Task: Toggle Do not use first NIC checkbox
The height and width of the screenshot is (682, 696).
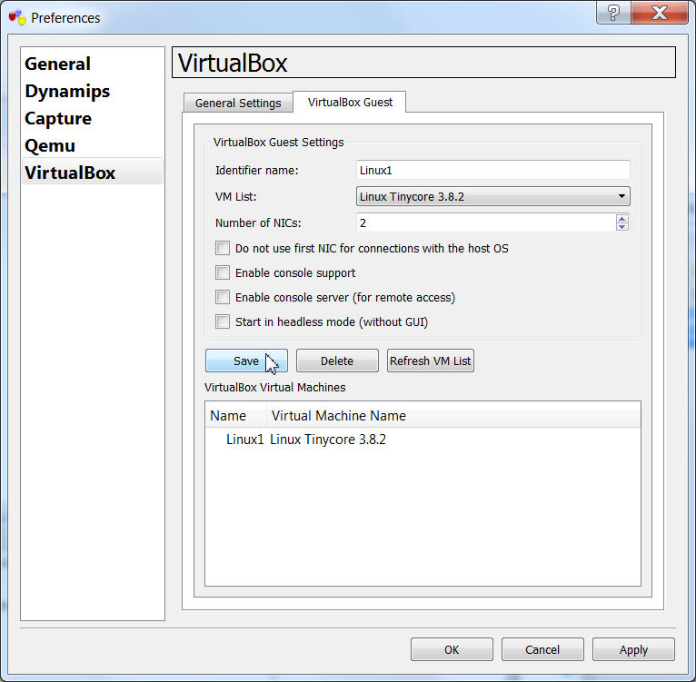Action: point(223,248)
